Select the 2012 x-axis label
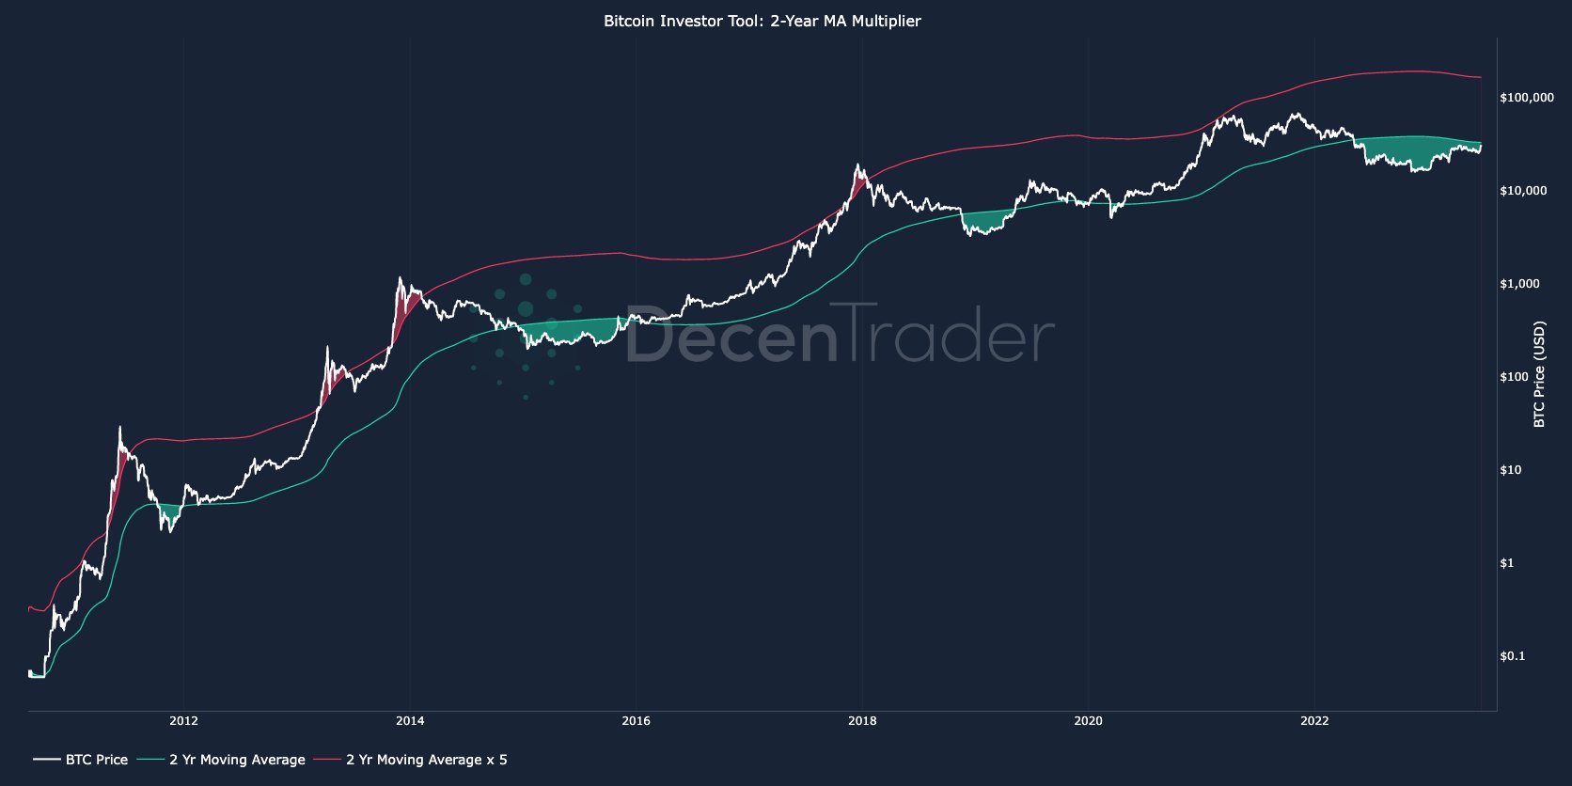1572x786 pixels. coord(183,721)
